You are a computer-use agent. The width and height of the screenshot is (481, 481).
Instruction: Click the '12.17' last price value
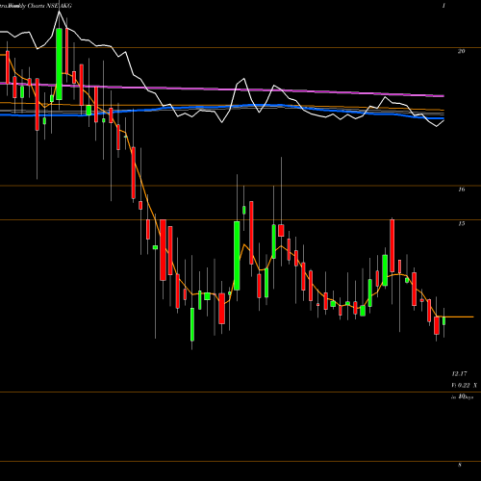pos(459,374)
